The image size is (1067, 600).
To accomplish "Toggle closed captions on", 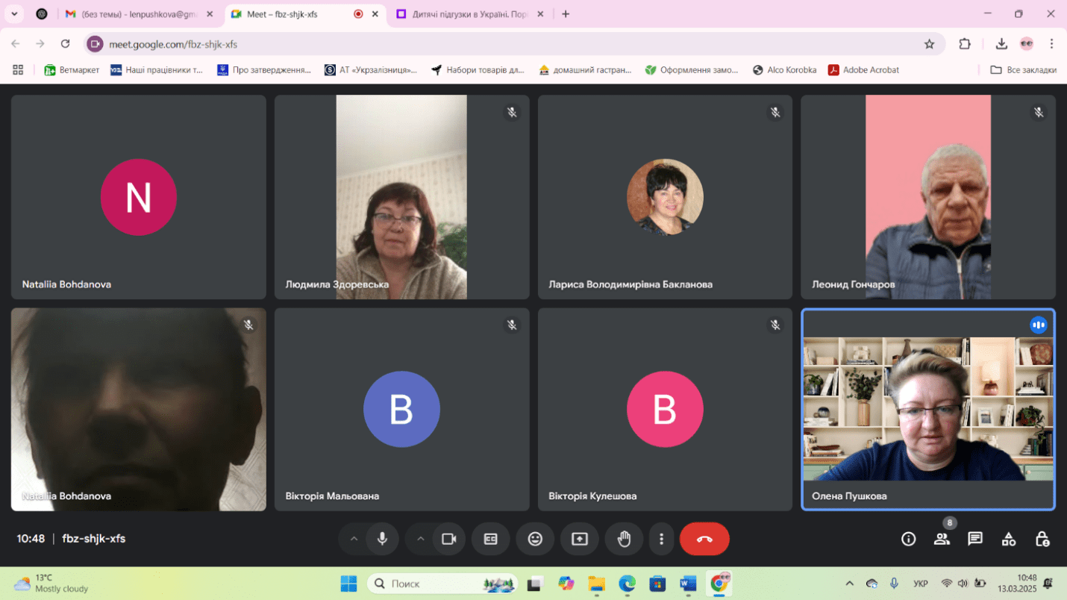I will click(490, 539).
